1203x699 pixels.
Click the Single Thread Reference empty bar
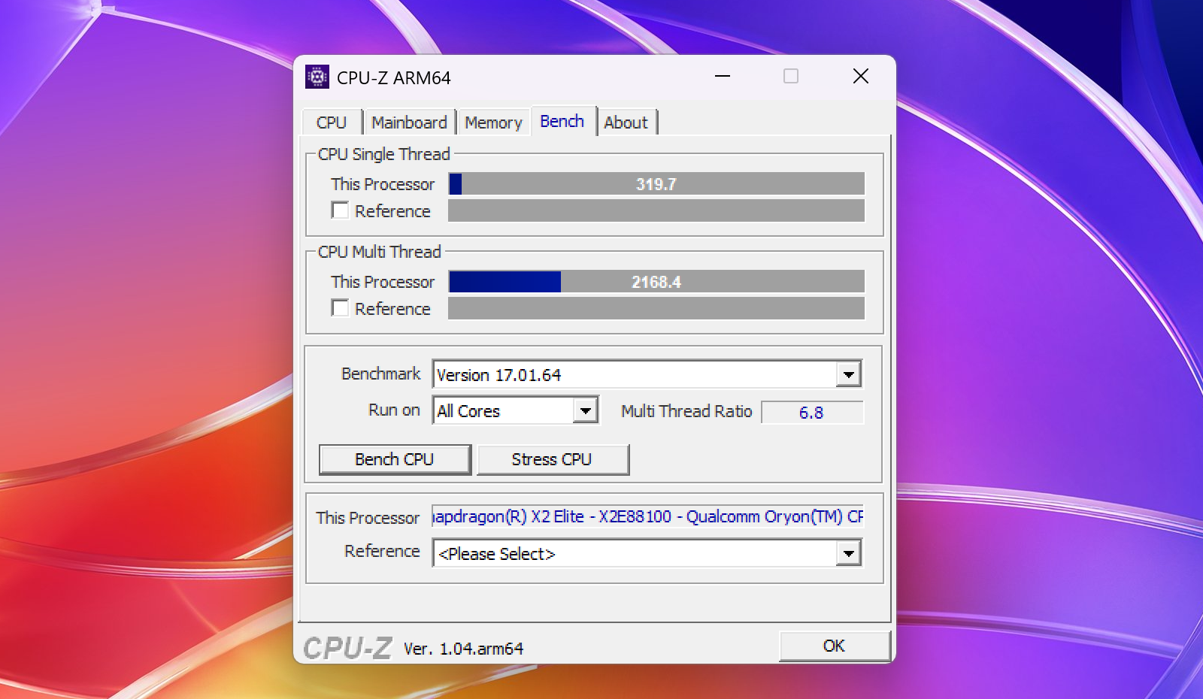point(656,210)
